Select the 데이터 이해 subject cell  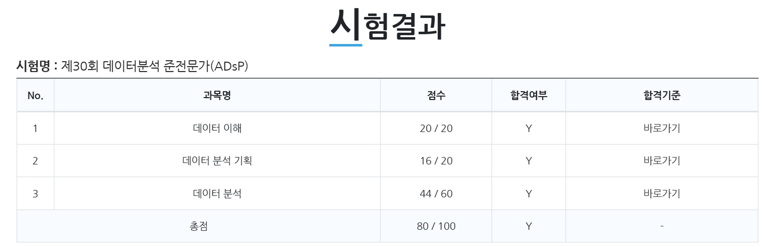217,128
